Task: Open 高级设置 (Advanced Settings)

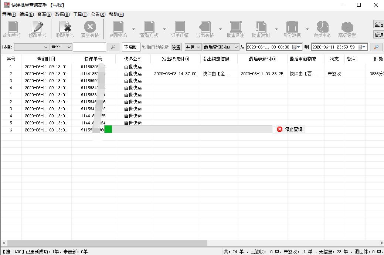Action: point(347,29)
